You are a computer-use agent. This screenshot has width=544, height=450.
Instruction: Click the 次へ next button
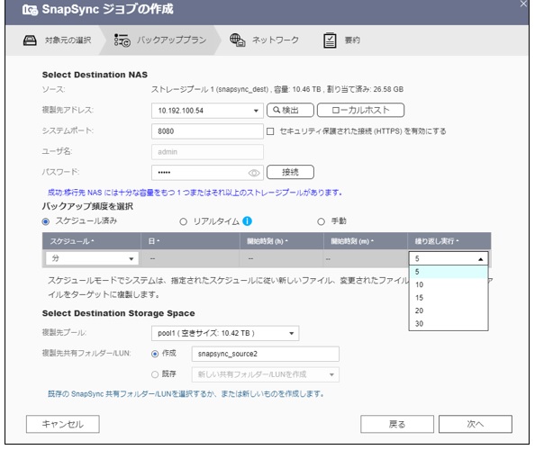[x=474, y=422]
